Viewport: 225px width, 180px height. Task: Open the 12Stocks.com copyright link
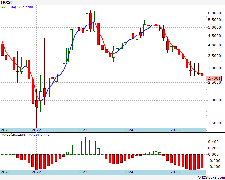tap(211, 178)
